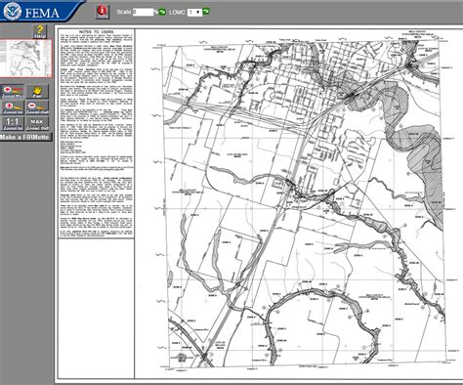
Task: Click the FEMA logo banner
Action: pyautogui.click(x=41, y=11)
